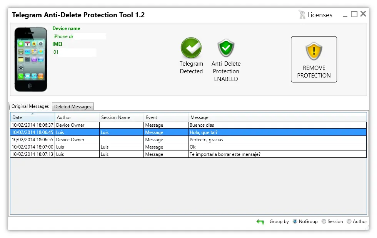Sort by the Author column header
Screen dimensions: 377x238
coord(77,117)
